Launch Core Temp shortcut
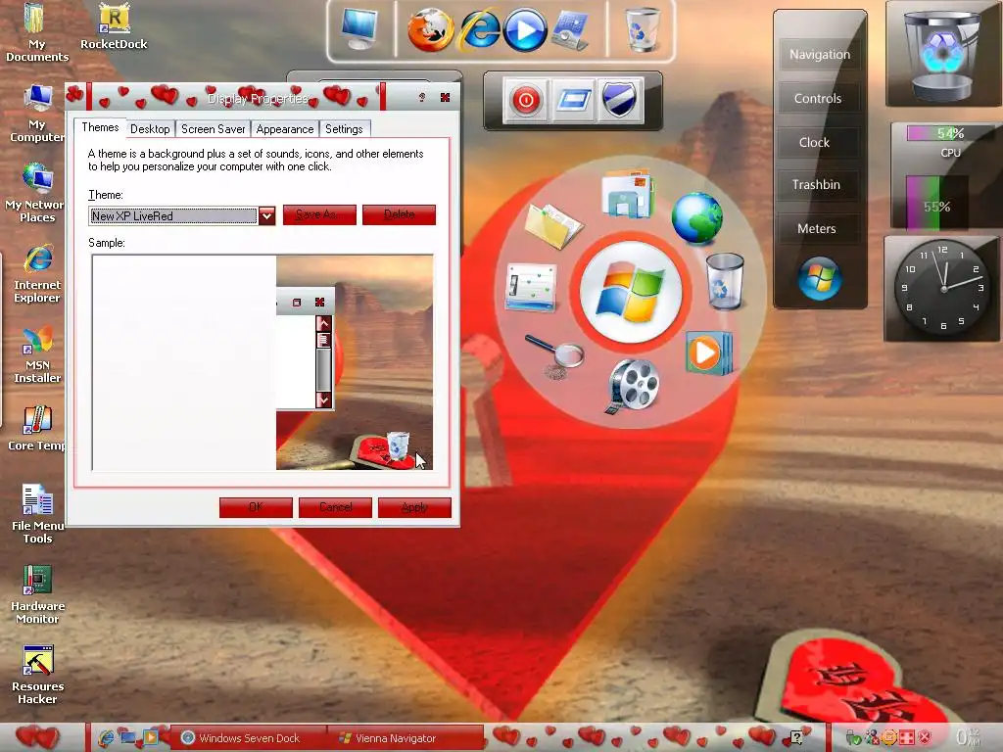This screenshot has height=752, width=1003. 36,429
